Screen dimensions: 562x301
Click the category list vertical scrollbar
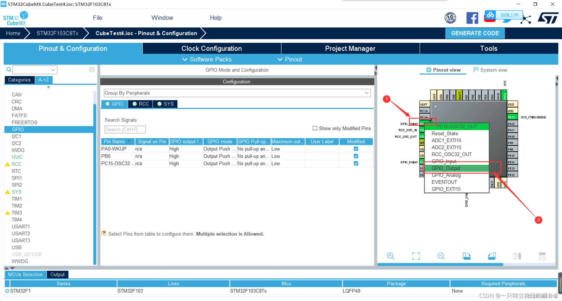pyautogui.click(x=95, y=184)
